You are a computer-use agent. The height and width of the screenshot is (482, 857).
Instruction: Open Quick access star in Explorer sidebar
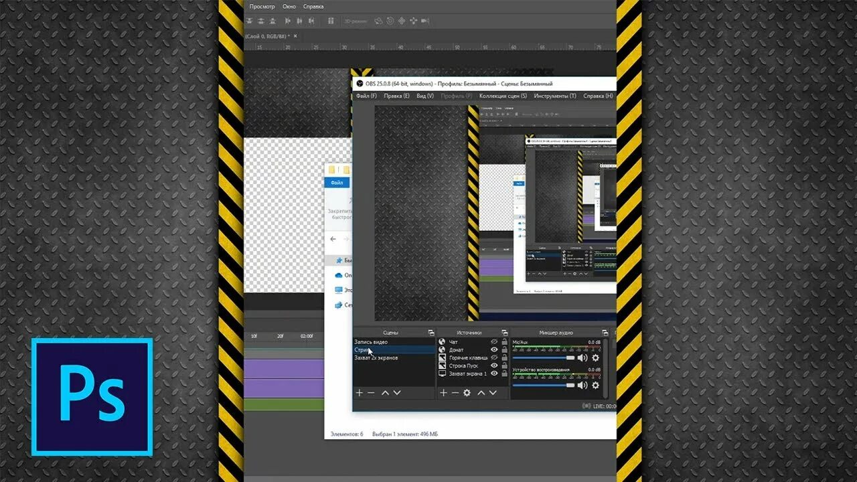343,260
